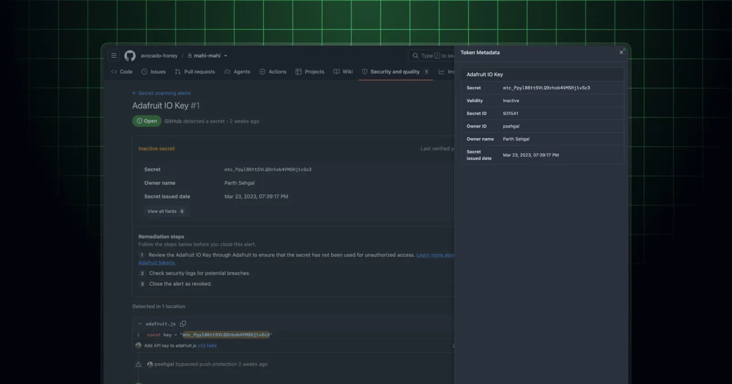Copy the adafruit.js file path
Viewport: 732px width, 384px height.
183,324
